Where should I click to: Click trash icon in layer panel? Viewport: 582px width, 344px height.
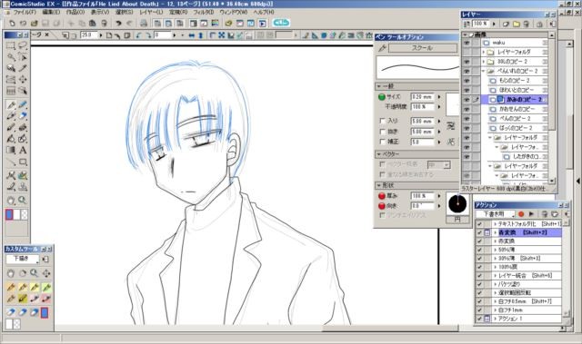526,25
